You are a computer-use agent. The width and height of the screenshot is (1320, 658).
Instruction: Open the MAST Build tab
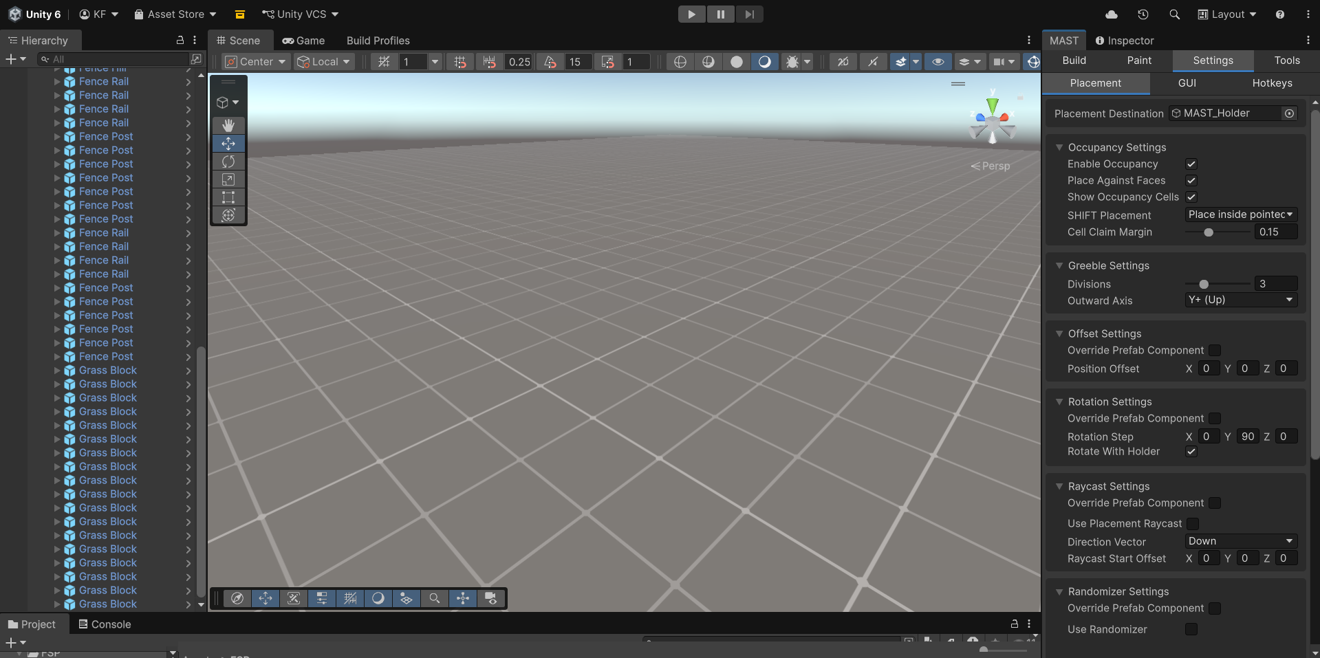pos(1074,61)
